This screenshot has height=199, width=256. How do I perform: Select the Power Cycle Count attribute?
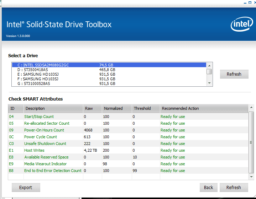[x=128, y=137]
